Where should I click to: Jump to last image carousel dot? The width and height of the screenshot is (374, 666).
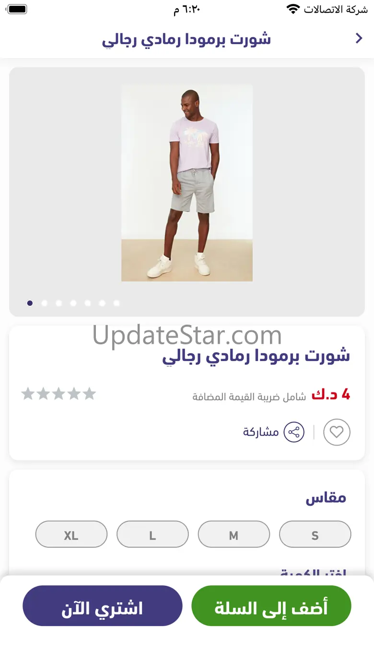[116, 303]
